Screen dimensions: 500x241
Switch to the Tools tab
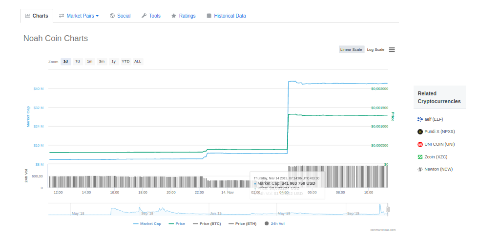tap(151, 16)
